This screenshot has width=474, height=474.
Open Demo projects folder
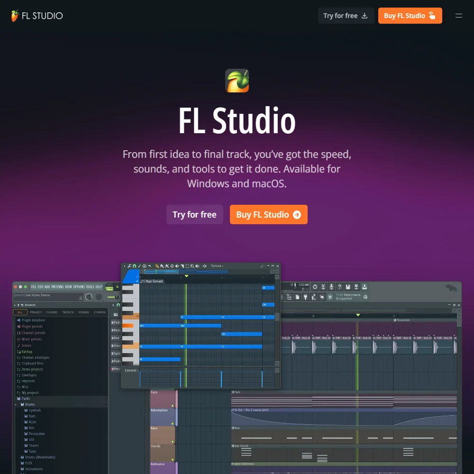tap(30, 369)
